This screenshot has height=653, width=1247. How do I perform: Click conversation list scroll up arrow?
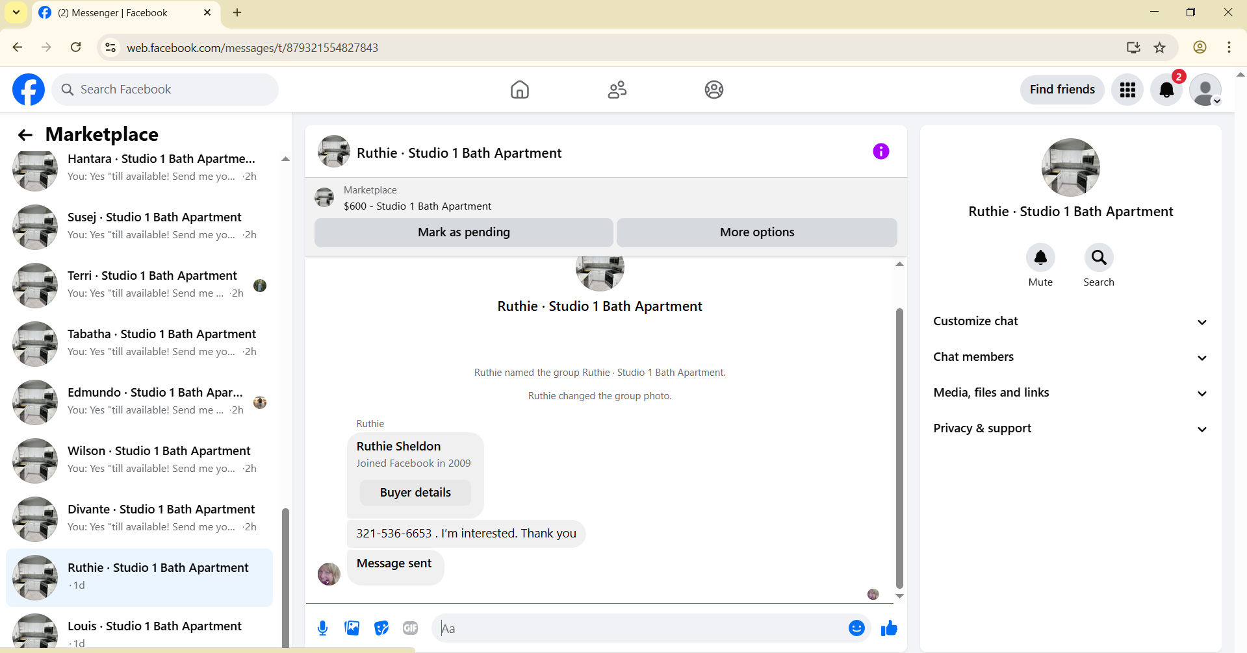coord(285,159)
